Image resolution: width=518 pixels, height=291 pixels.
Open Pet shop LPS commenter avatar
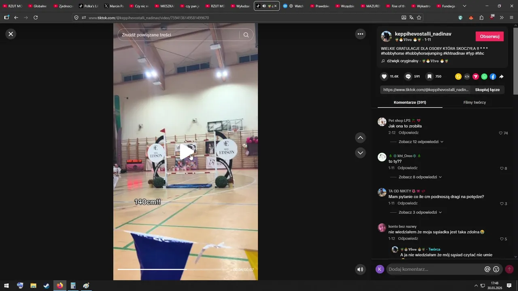pyautogui.click(x=382, y=122)
